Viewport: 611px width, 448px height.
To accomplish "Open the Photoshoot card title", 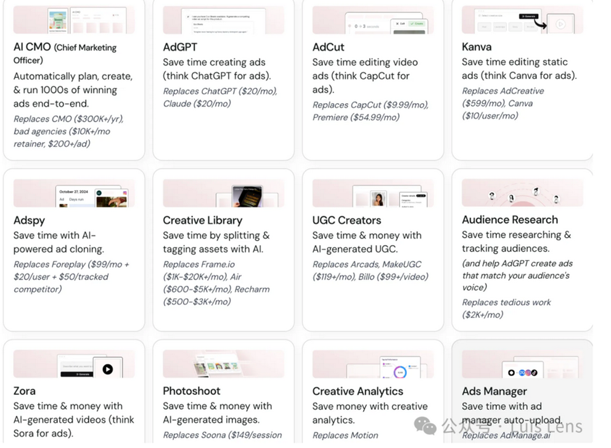I will (x=191, y=391).
